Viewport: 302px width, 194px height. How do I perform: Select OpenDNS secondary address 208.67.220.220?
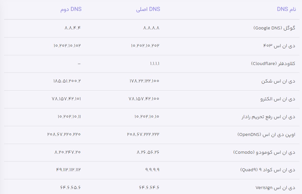64,134
